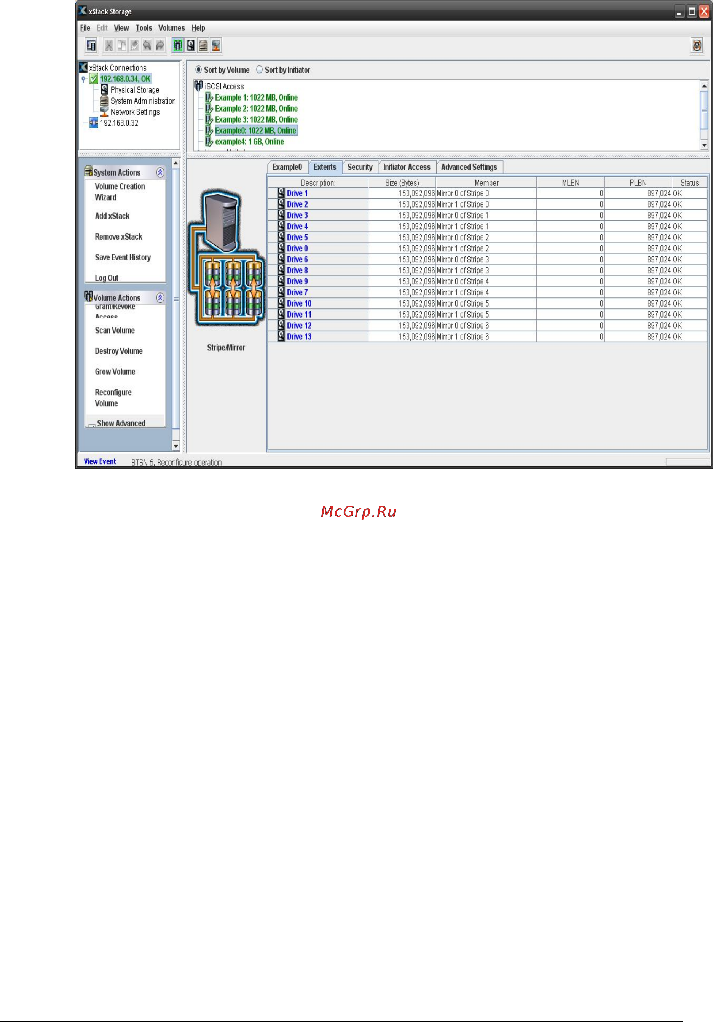Image resolution: width=713 pixels, height=1022 pixels.
Task: Open the File menu
Action: click(x=85, y=28)
